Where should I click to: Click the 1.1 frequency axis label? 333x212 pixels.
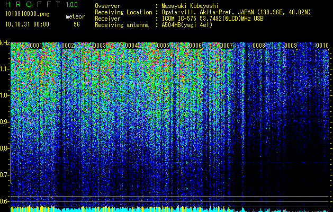[x=5, y=69]
